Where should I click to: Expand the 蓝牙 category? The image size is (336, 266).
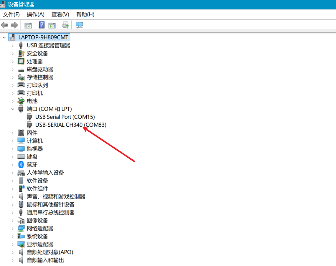tap(13, 165)
